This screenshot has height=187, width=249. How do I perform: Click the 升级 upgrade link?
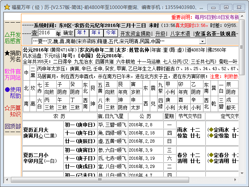(160, 34)
